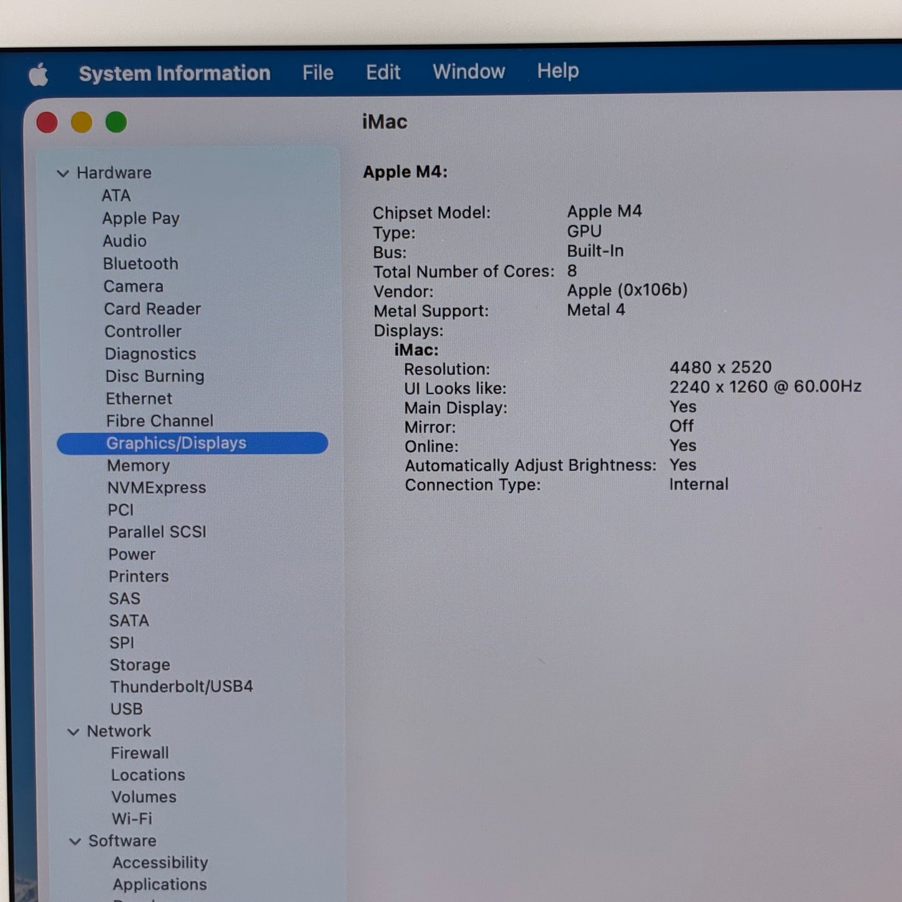
Task: Maximize window with green button
Action: (116, 122)
